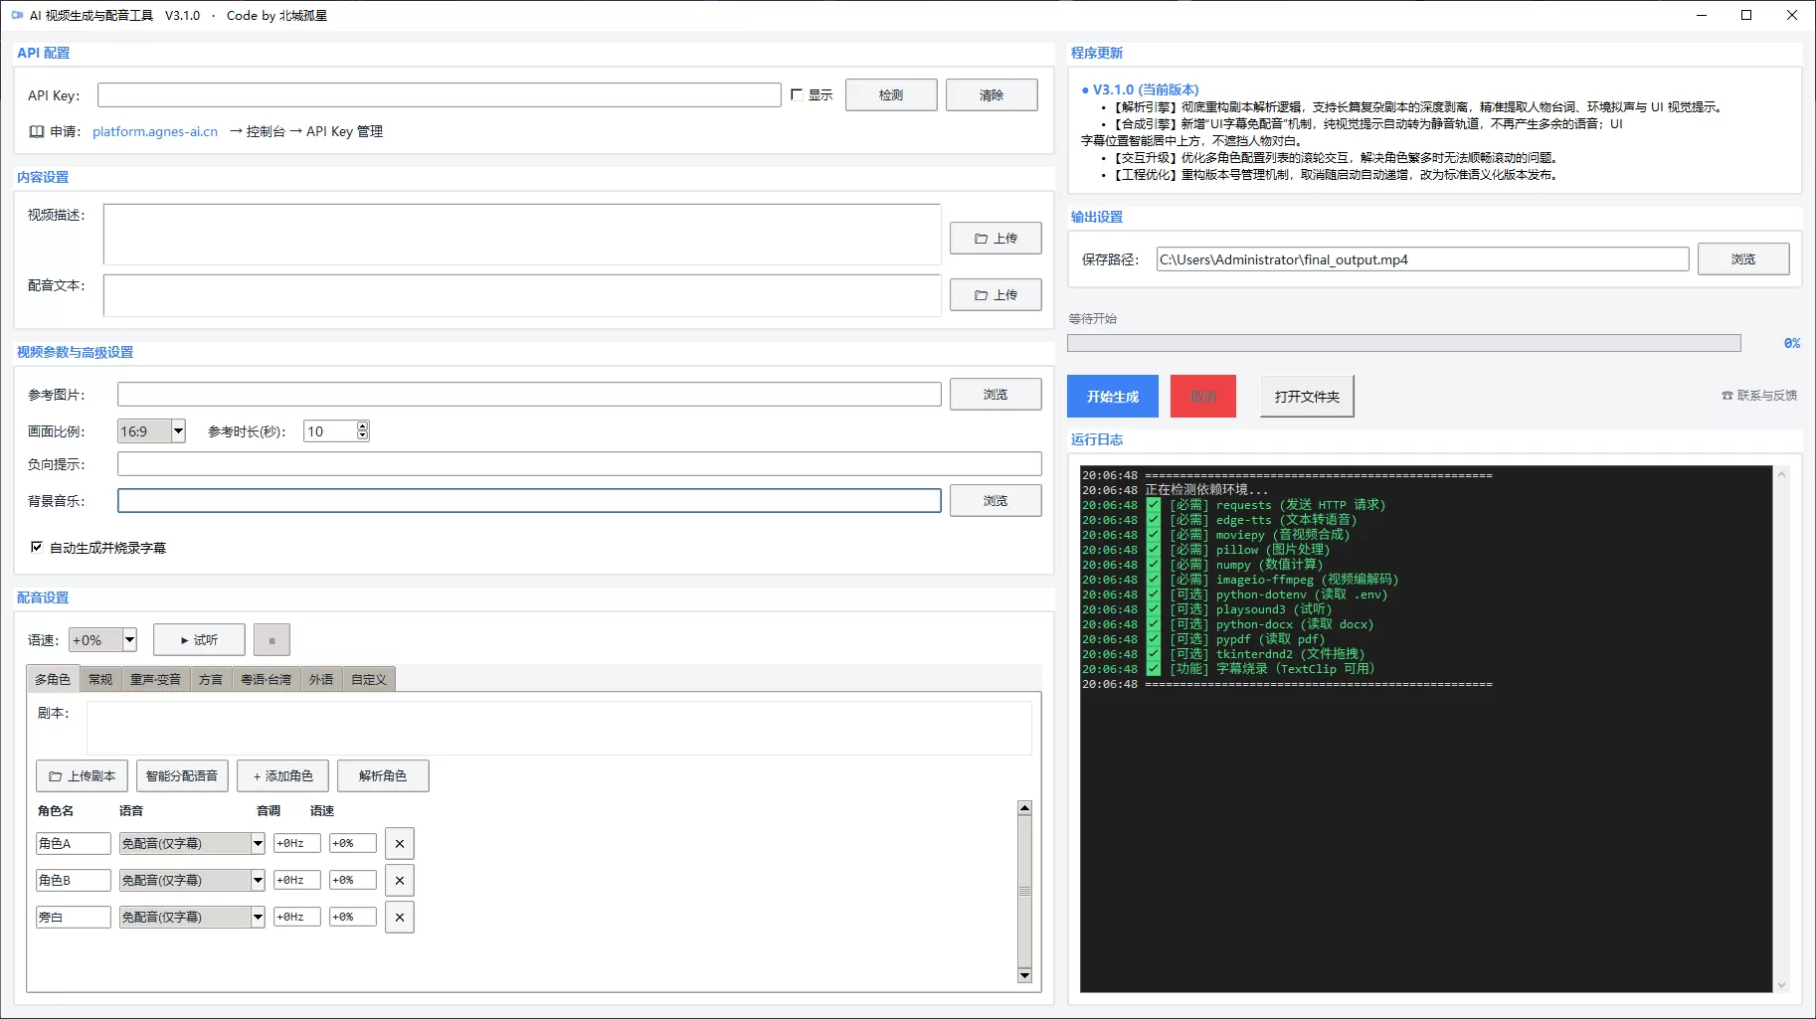Play voice preview with 试听 button
1816x1019 pixels.
(x=199, y=640)
